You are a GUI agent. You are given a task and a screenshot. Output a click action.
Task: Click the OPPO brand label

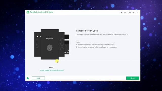52,67
